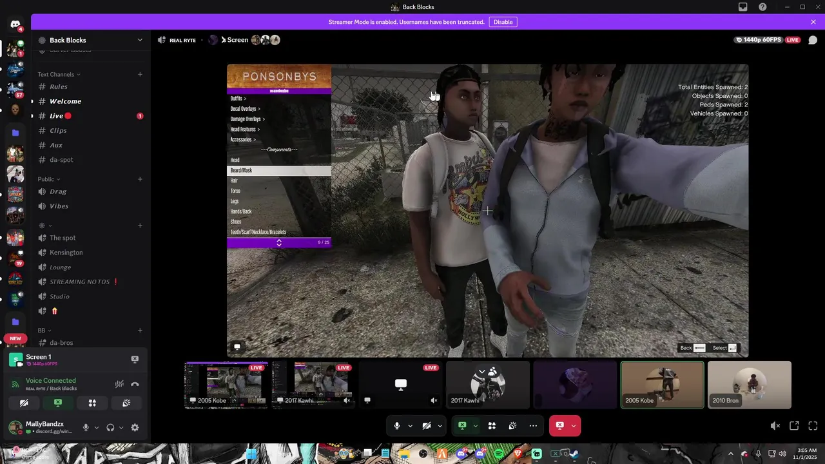This screenshot has height=464, width=825.
Task: Open the da-spot text channel
Action: pyautogui.click(x=90, y=160)
